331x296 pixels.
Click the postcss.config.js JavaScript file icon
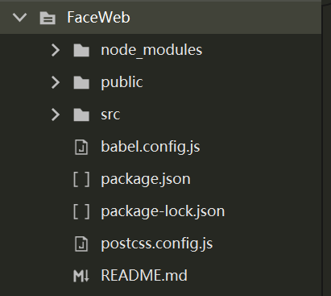click(81, 244)
